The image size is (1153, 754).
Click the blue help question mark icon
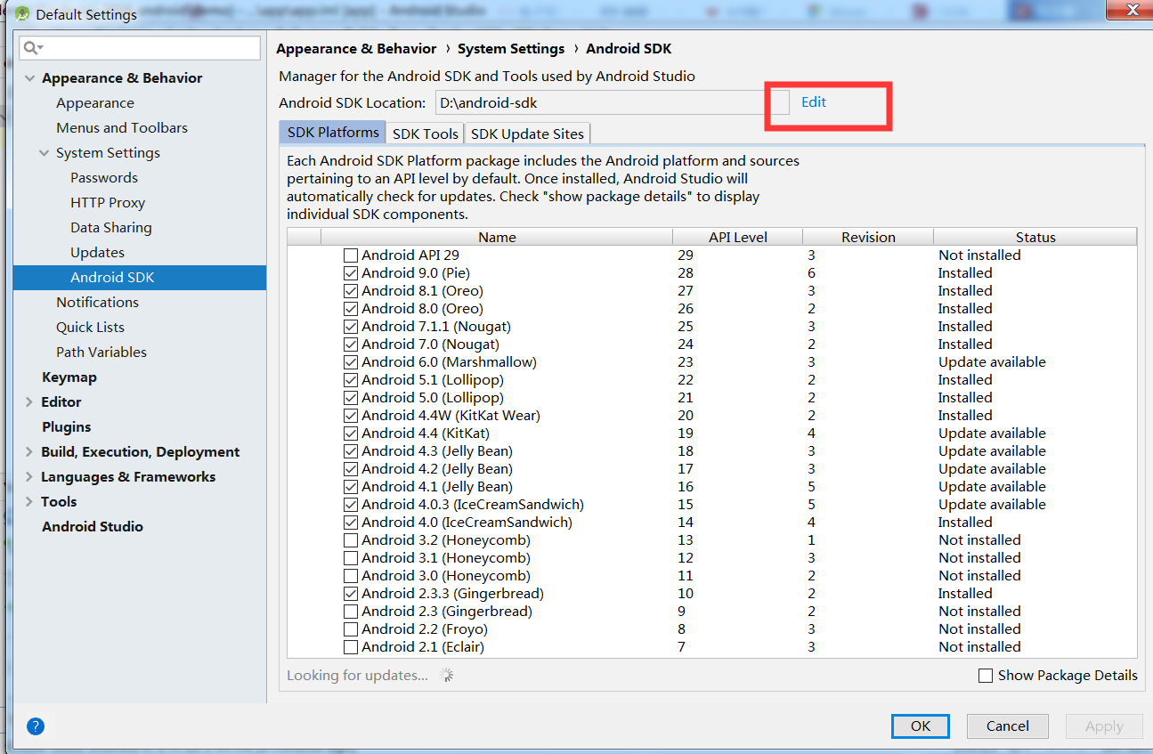coord(36,726)
